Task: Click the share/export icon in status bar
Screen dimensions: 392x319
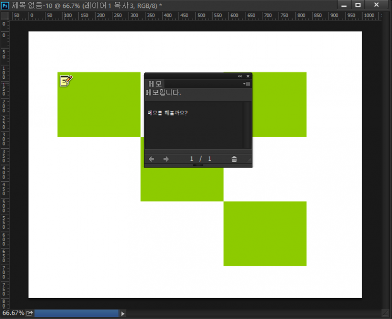Action: [30, 313]
